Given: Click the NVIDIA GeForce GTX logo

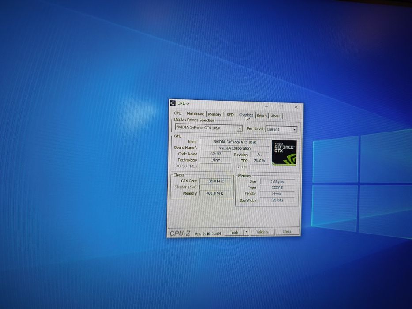Looking at the screenshot, I should 284,153.
